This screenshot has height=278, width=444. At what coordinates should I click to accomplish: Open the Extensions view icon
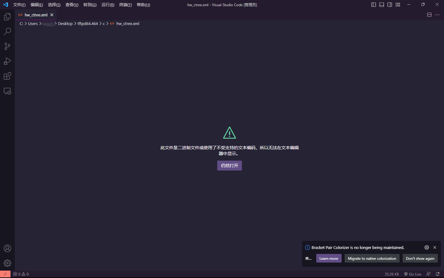7,76
